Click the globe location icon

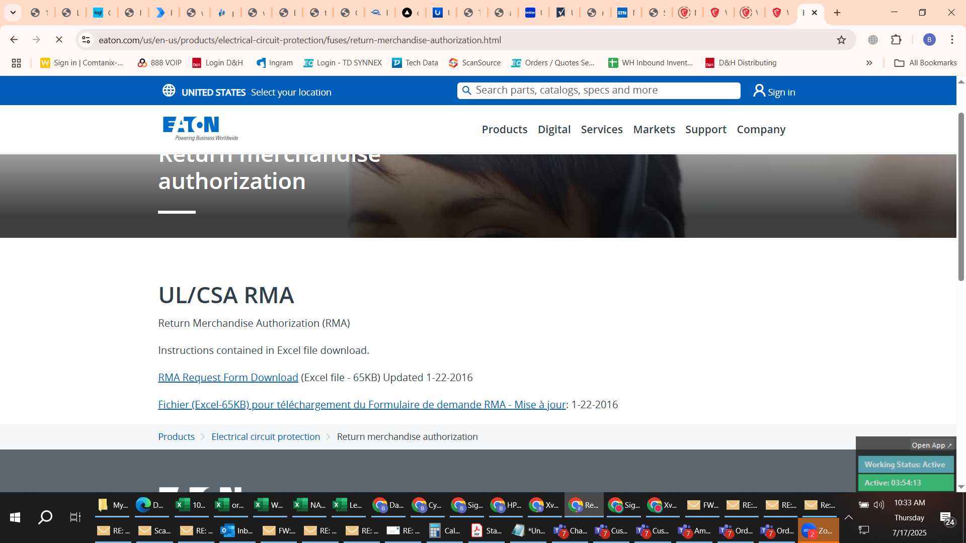point(169,90)
